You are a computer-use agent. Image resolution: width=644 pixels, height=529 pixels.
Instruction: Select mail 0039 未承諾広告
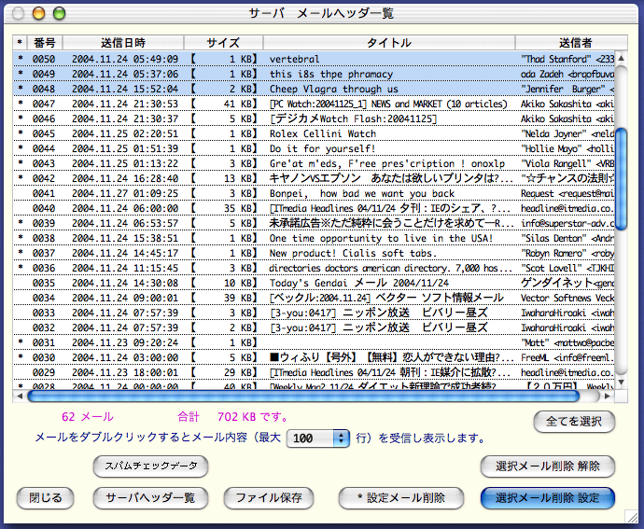[x=314, y=223]
